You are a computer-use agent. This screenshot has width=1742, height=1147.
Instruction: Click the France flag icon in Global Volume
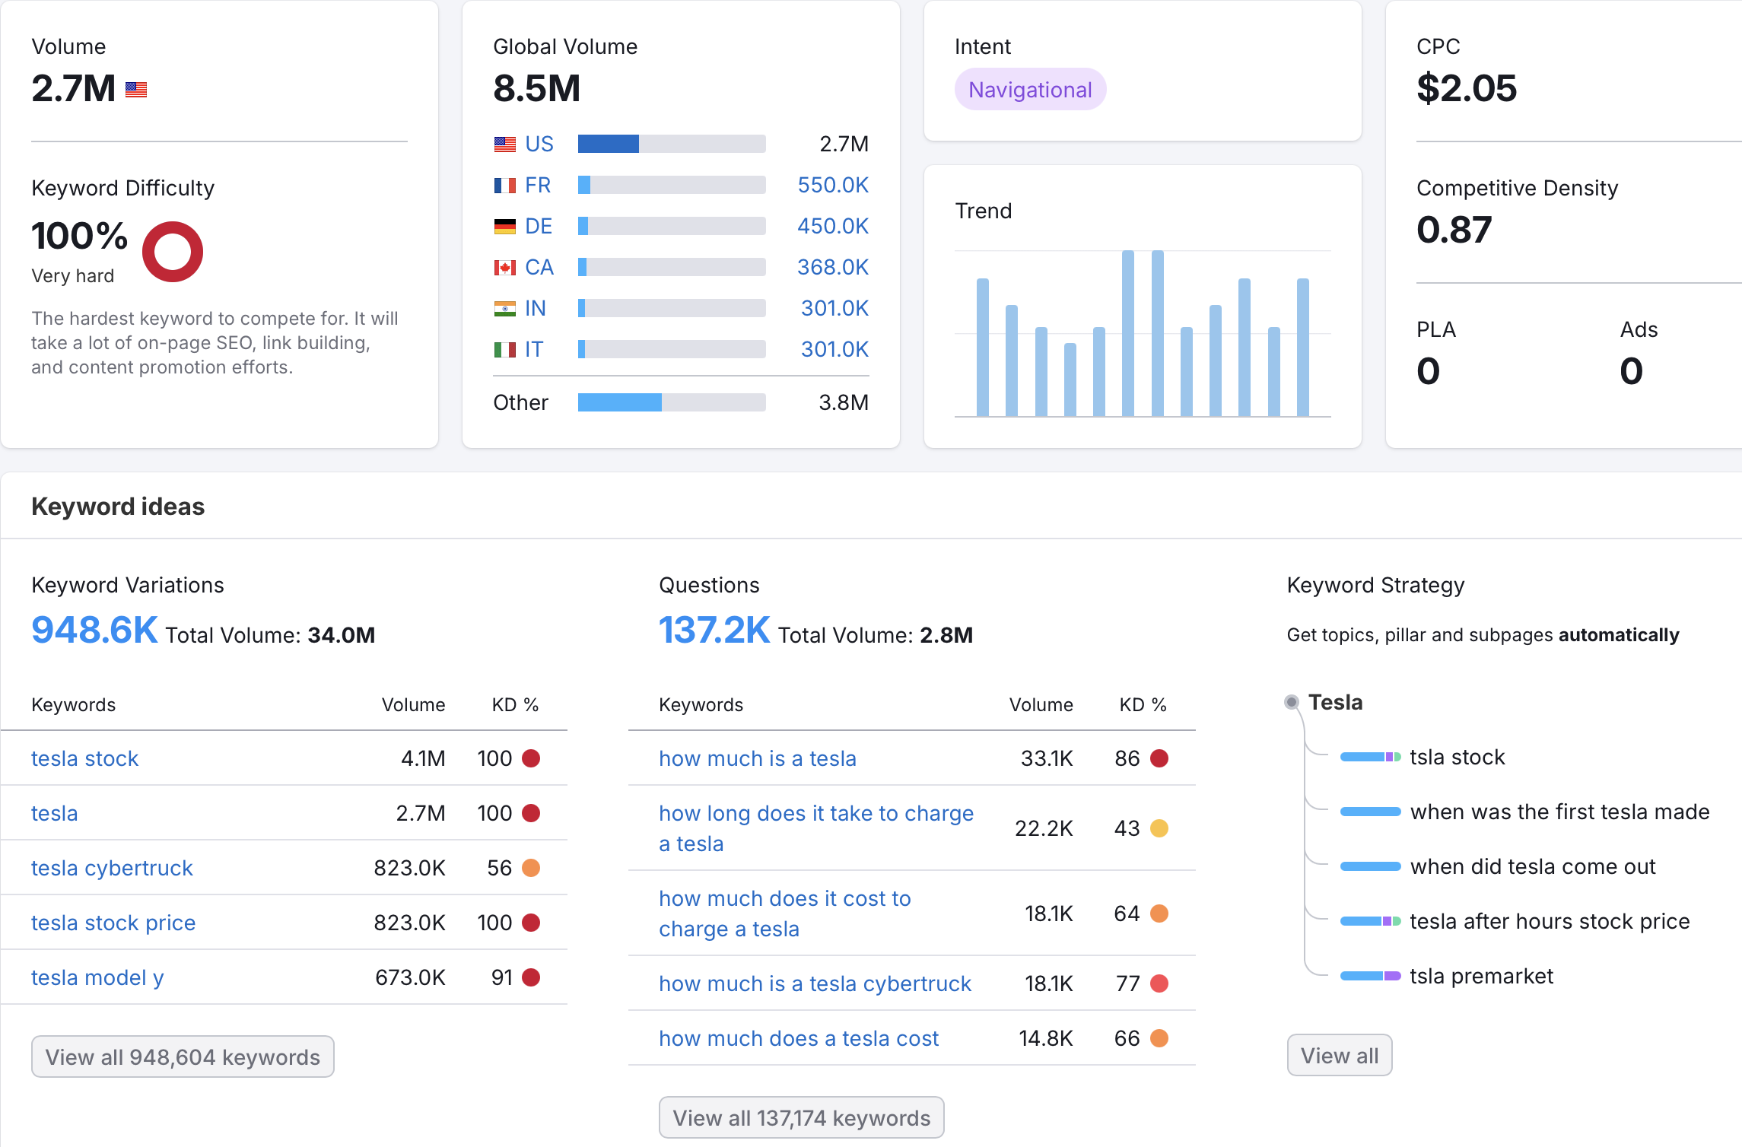pos(504,186)
